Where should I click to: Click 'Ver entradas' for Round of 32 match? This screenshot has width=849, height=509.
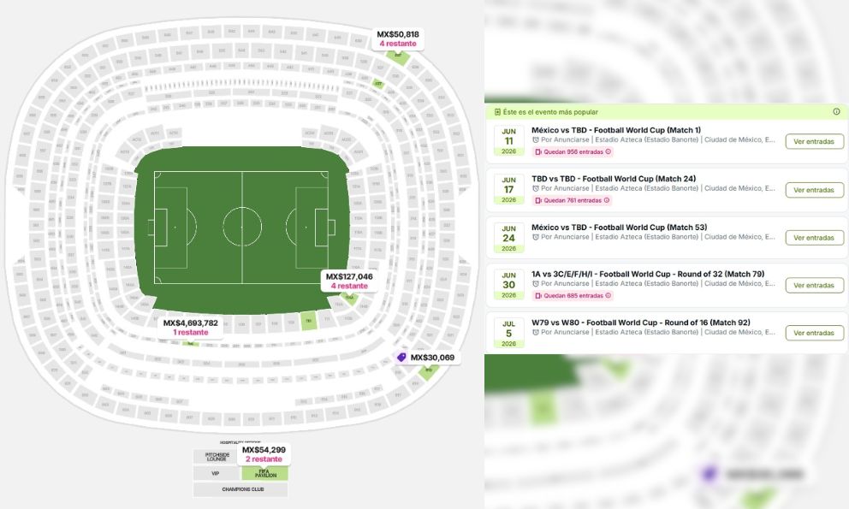click(x=814, y=286)
